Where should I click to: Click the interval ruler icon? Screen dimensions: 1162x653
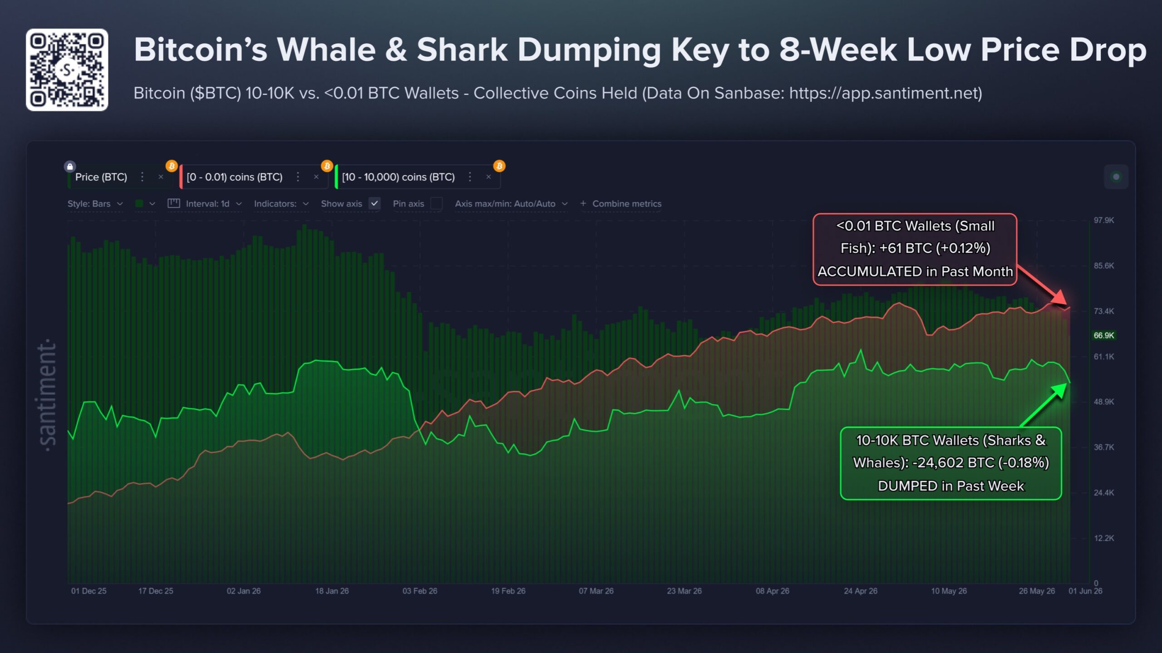(174, 203)
